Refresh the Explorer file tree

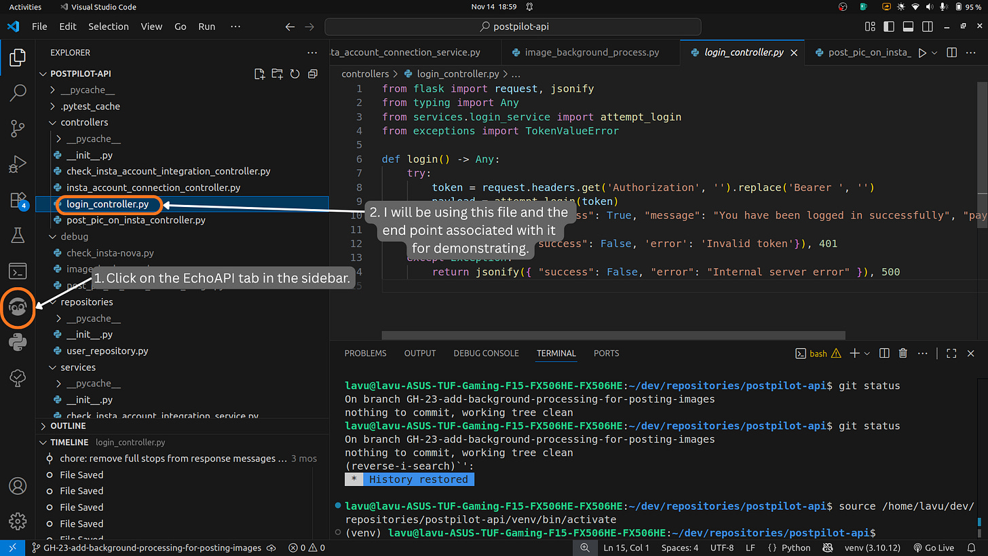(x=294, y=74)
